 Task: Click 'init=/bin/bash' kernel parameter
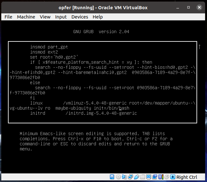[x=111, y=108]
